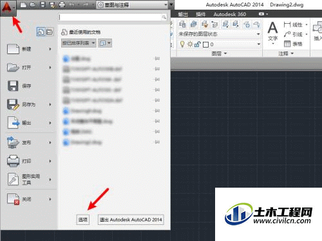
Task: Expand the 注释 panel title arrow
Action: coord(292,53)
